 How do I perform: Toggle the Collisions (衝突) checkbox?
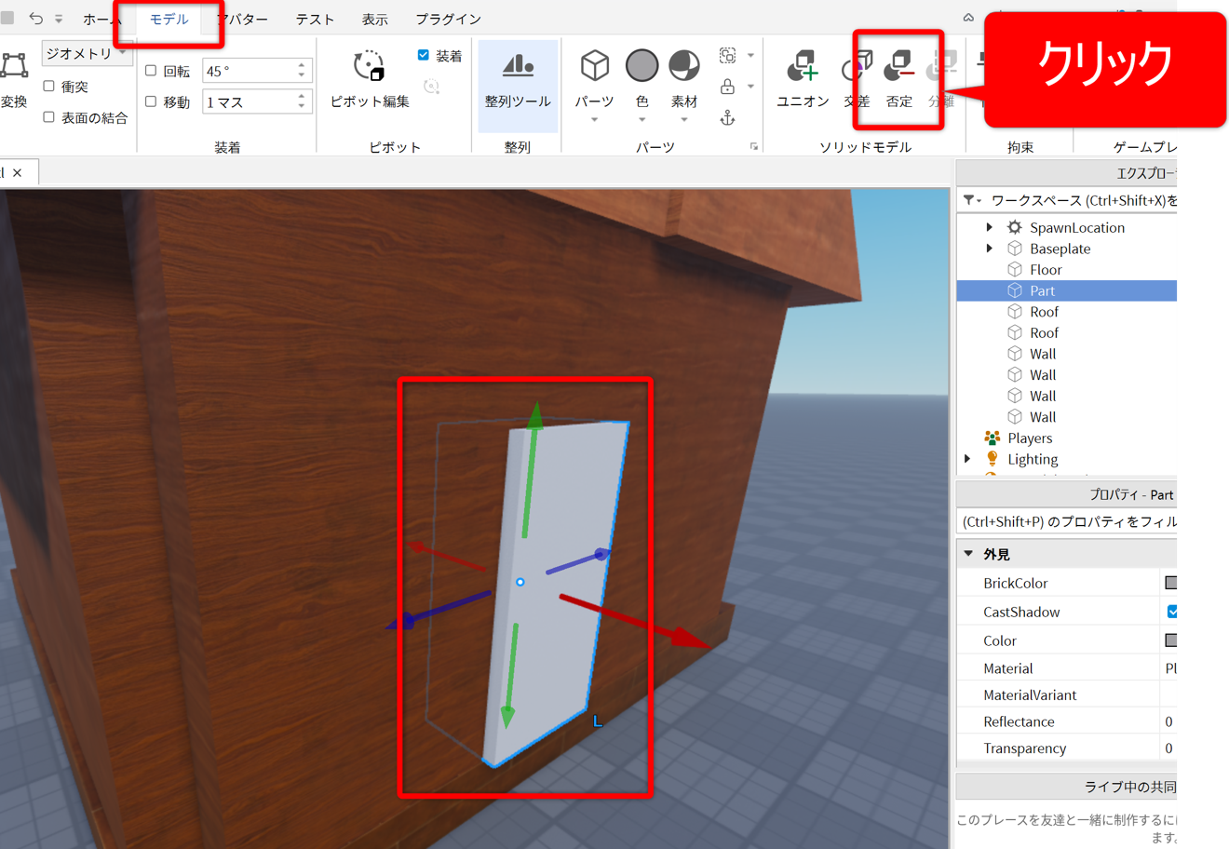click(49, 87)
